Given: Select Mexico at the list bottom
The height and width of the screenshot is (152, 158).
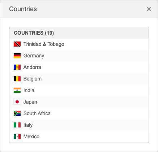Looking at the screenshot, I should tap(79, 136).
